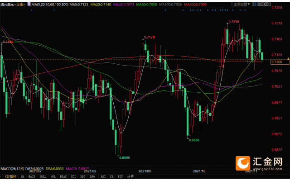Open the VOL indicator tab

pyautogui.click(x=53, y=176)
